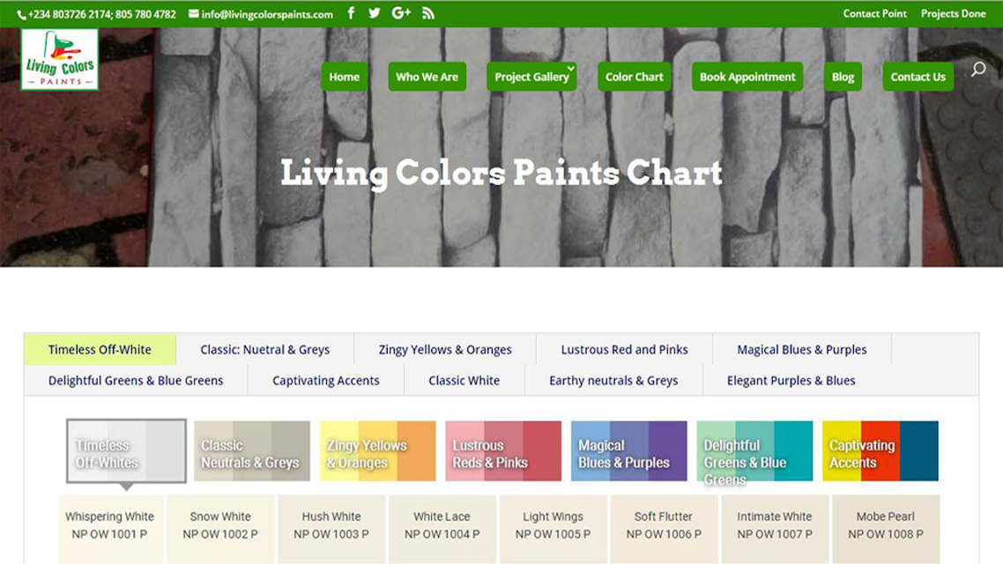
Task: Switch to Lustrous Red and Pinks tab
Action: coord(624,349)
